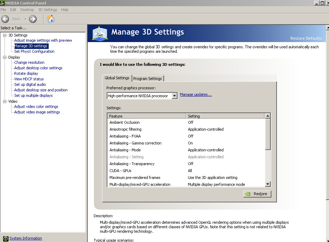The width and height of the screenshot is (329, 242).
Task: Select the Global Settings tab
Action: click(x=117, y=78)
